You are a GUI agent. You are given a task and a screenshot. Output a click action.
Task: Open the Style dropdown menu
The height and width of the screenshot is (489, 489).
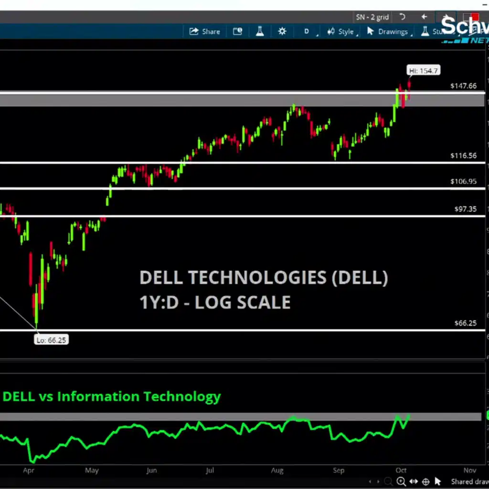tap(340, 32)
